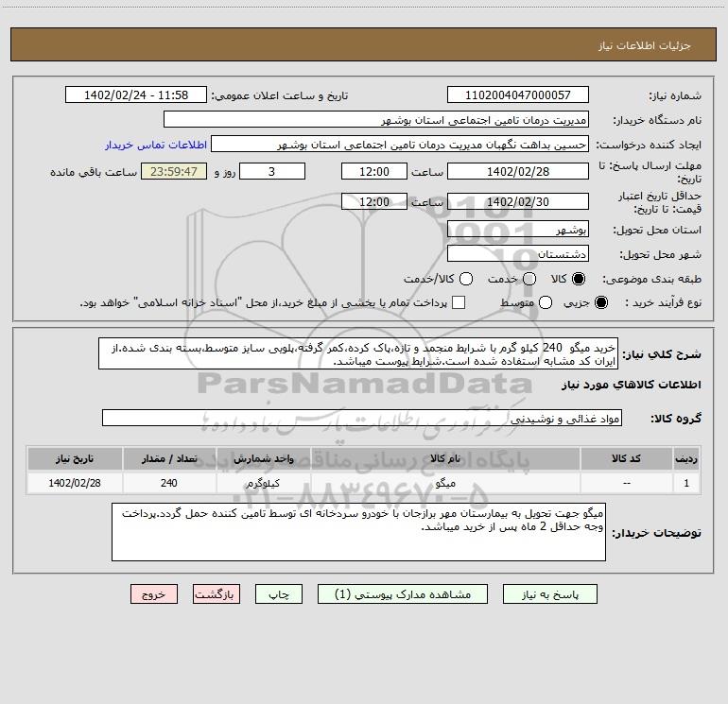Click the اطلاعات کالاهای مورد نیاز heading
Image resolution: width=728 pixels, height=704 pixels.
[632, 385]
